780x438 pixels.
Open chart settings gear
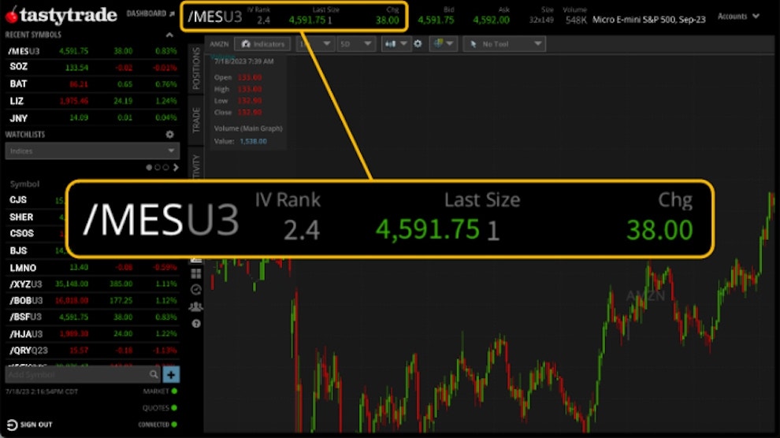click(x=418, y=44)
